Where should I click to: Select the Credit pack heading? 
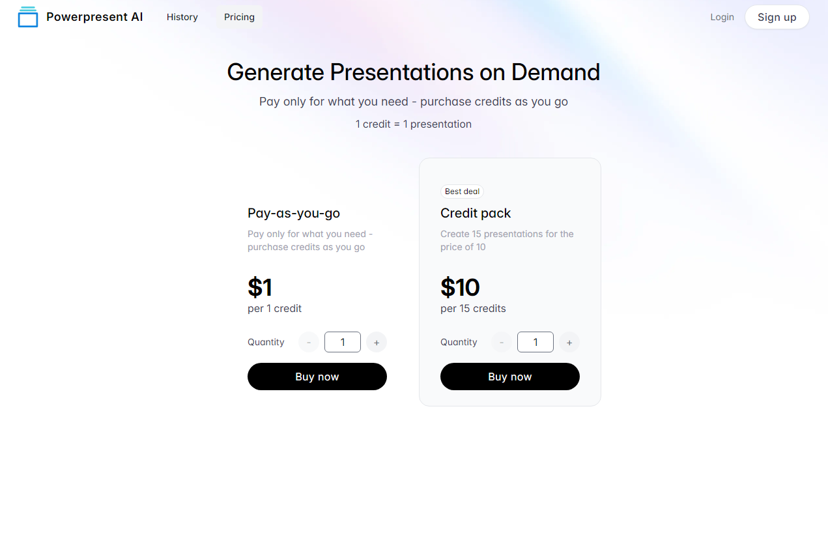(476, 213)
